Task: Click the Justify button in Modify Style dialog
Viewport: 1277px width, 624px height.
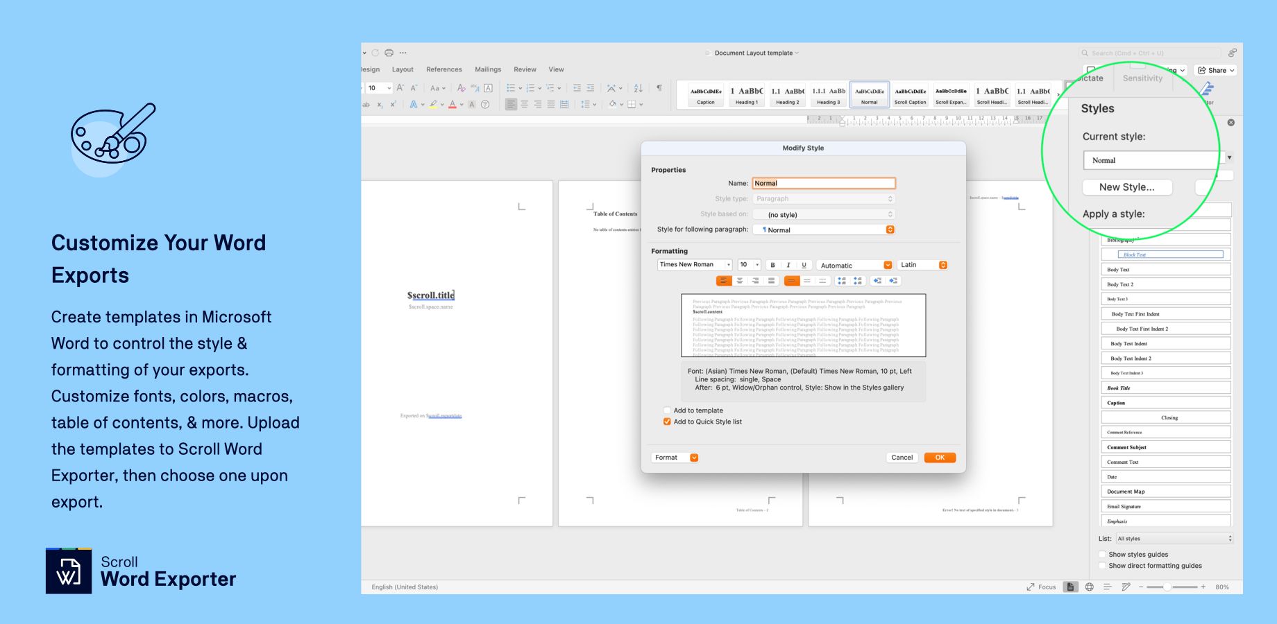Action: coord(771,281)
